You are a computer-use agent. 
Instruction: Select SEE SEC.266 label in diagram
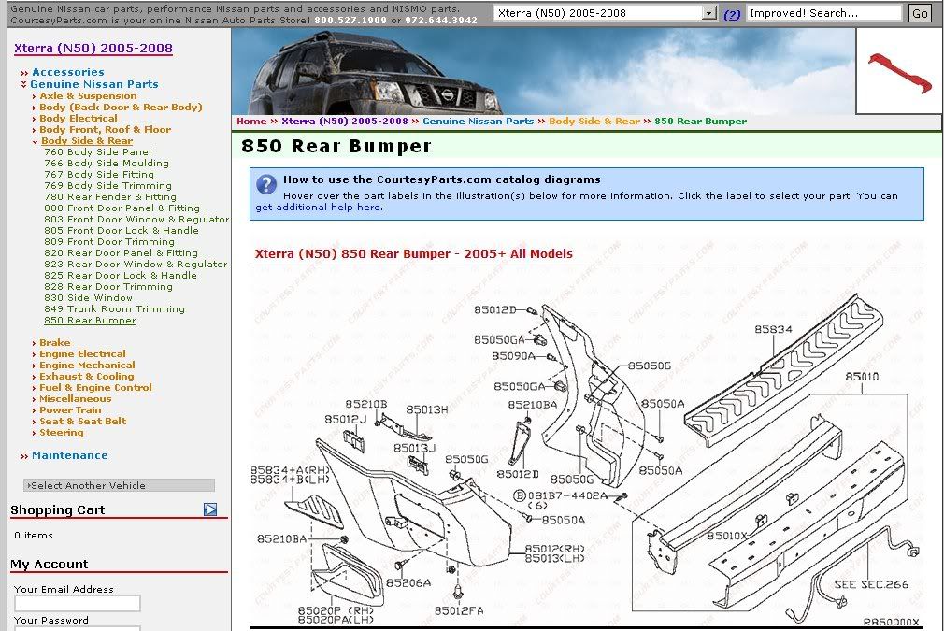pyautogui.click(x=870, y=584)
